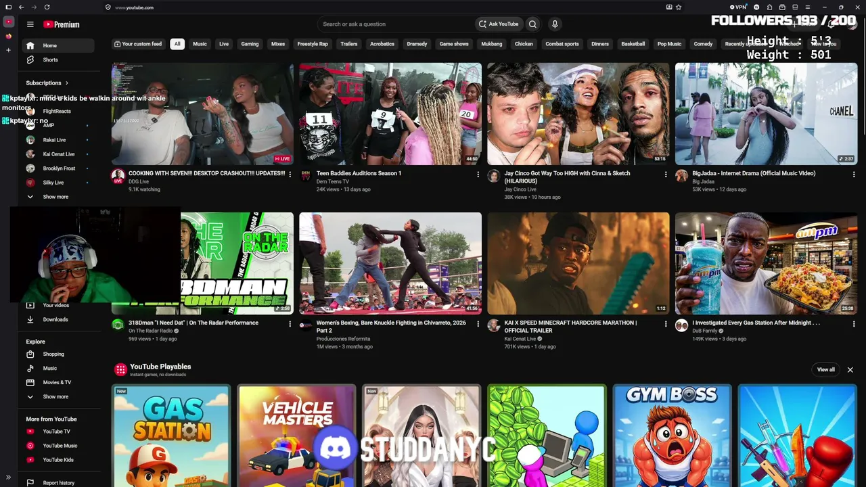Start voice search with the microphone icon
Screen dimensions: 866x487
tap(555, 24)
